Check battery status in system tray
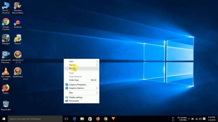The image size is (218, 122). [x=192, y=119]
